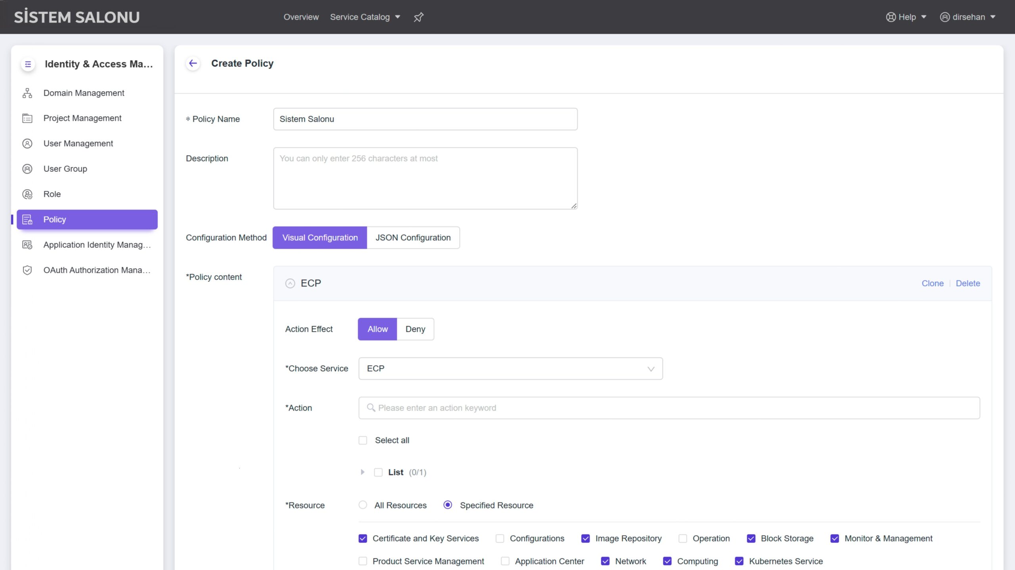This screenshot has width=1015, height=570.
Task: Uncheck the Image Repository checkbox
Action: 585,538
